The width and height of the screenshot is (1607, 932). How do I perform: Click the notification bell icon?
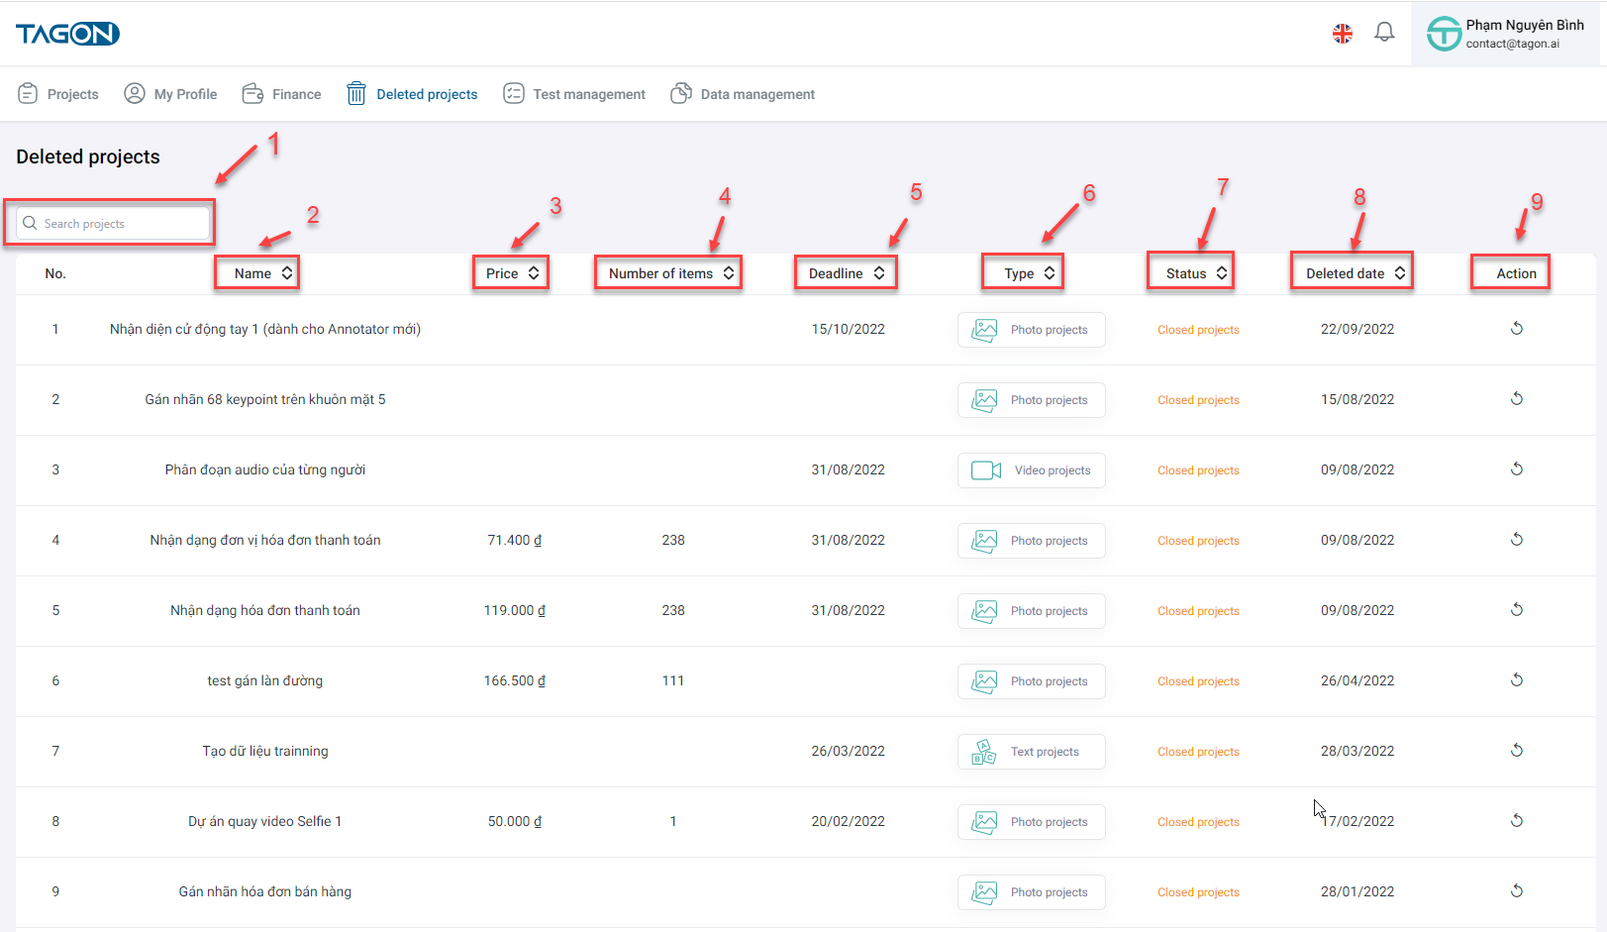[x=1384, y=33]
